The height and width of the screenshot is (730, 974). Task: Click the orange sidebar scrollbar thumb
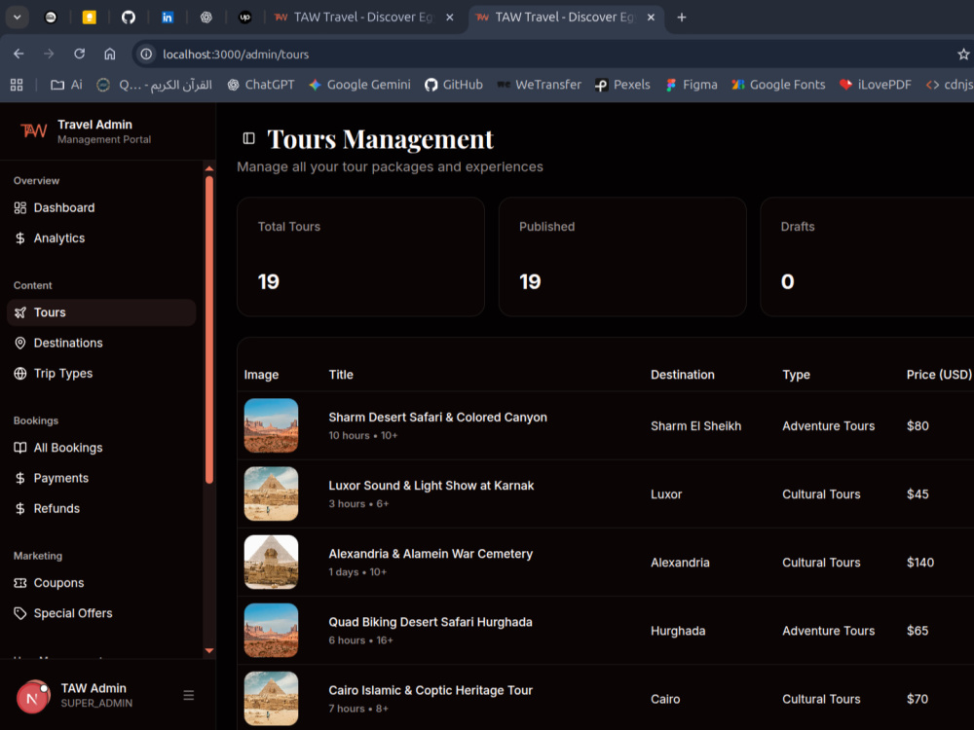pyautogui.click(x=209, y=330)
